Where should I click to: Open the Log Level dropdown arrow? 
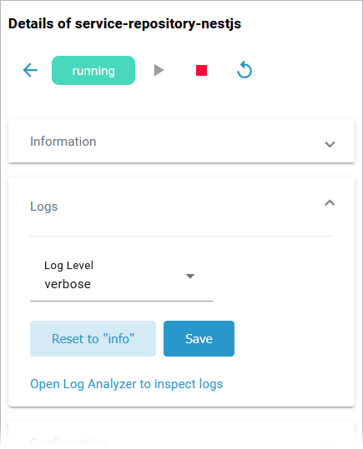190,276
